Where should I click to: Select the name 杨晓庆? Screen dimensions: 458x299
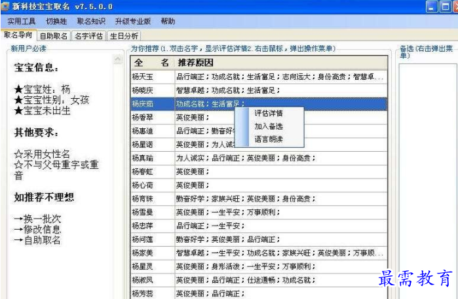pyautogui.click(x=143, y=90)
